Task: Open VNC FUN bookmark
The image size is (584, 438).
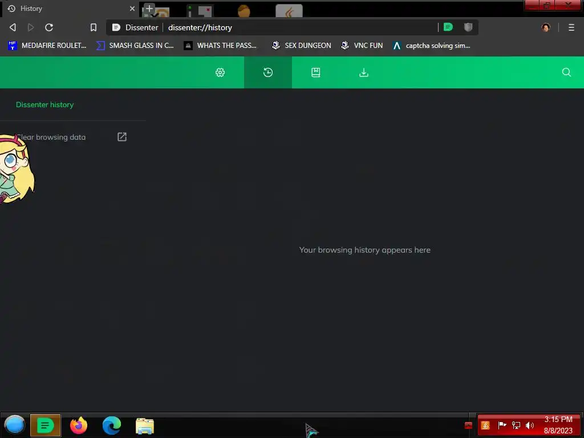Action: point(362,46)
